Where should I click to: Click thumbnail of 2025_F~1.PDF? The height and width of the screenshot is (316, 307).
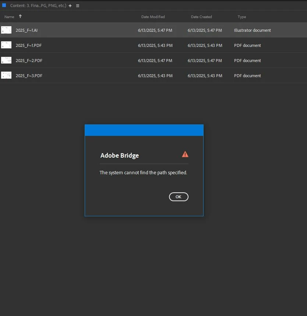pyautogui.click(x=6, y=45)
